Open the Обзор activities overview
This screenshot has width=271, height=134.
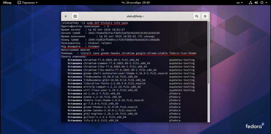click(7, 3)
